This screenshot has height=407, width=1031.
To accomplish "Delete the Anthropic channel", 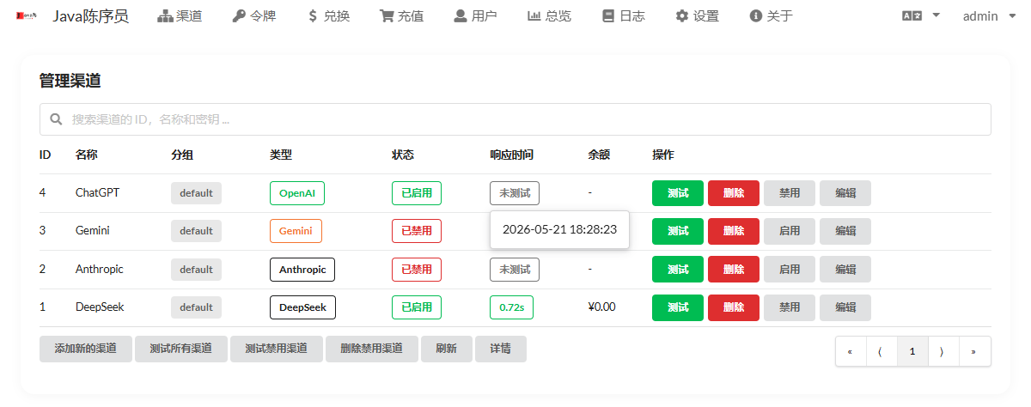I will pyautogui.click(x=734, y=270).
